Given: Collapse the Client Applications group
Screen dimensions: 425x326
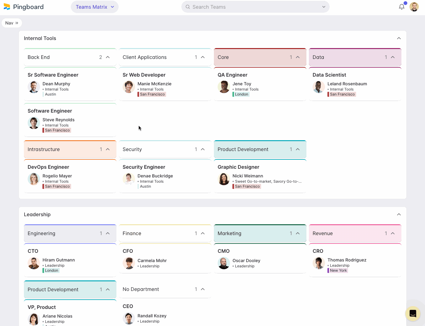Looking at the screenshot, I should [x=203, y=57].
